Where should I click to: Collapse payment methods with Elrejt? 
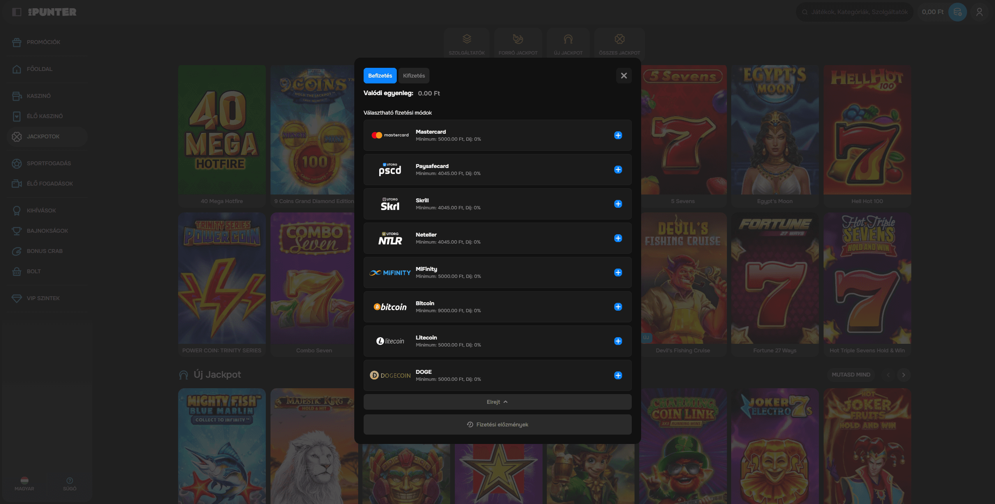pos(497,402)
